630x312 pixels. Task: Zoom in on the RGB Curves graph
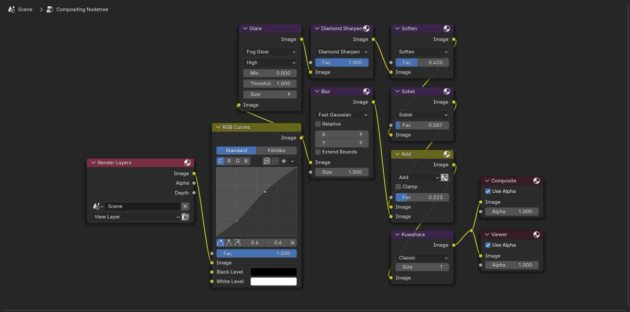(x=267, y=161)
